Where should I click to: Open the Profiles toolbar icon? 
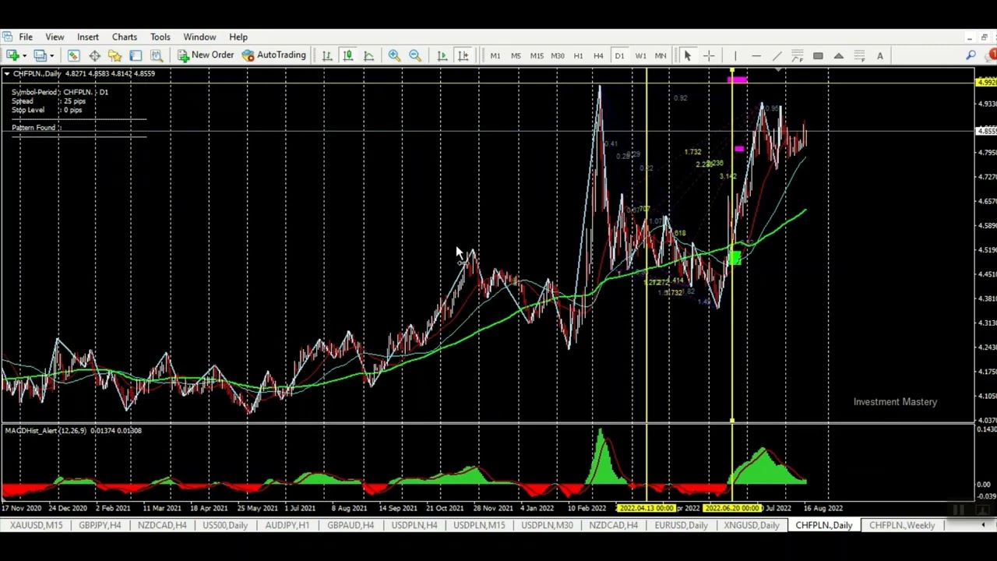coord(40,55)
